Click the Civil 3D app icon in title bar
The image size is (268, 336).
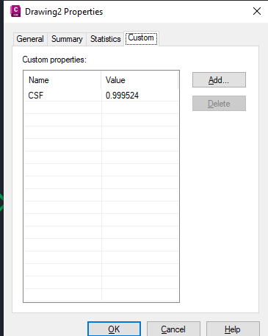[x=15, y=12]
